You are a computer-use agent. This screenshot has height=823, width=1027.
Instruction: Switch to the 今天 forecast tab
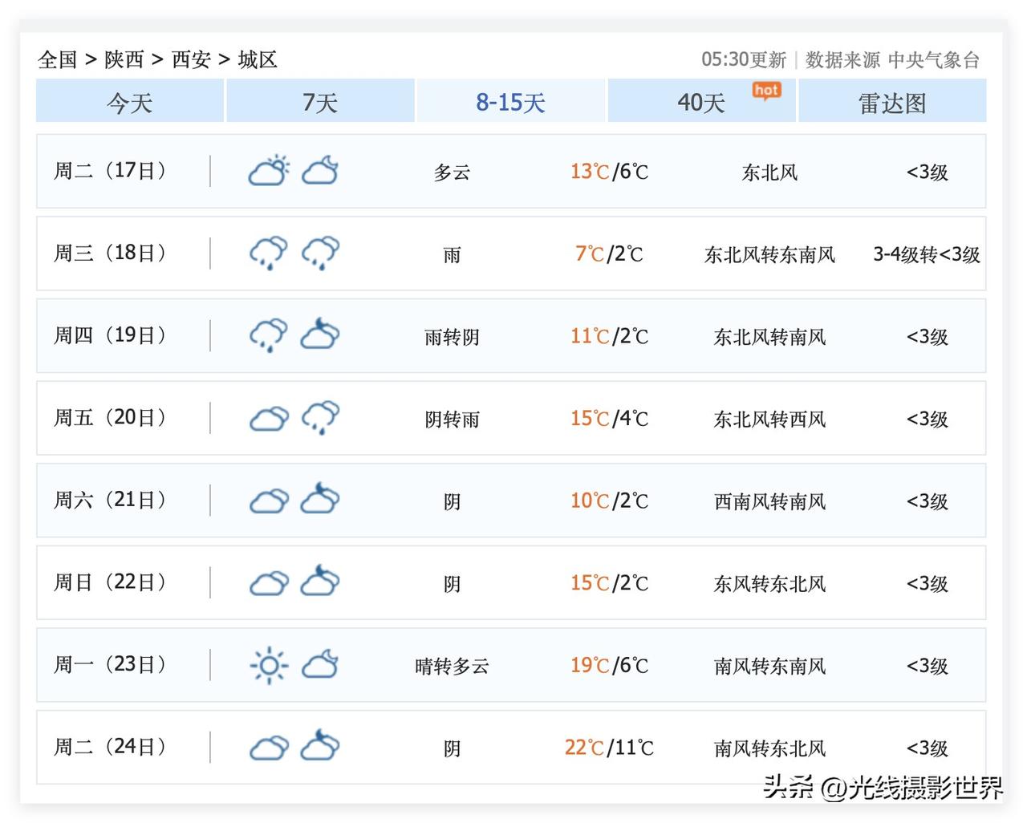tap(130, 102)
